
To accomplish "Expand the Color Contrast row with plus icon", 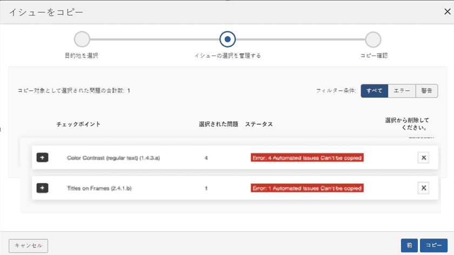I will tap(43, 157).
